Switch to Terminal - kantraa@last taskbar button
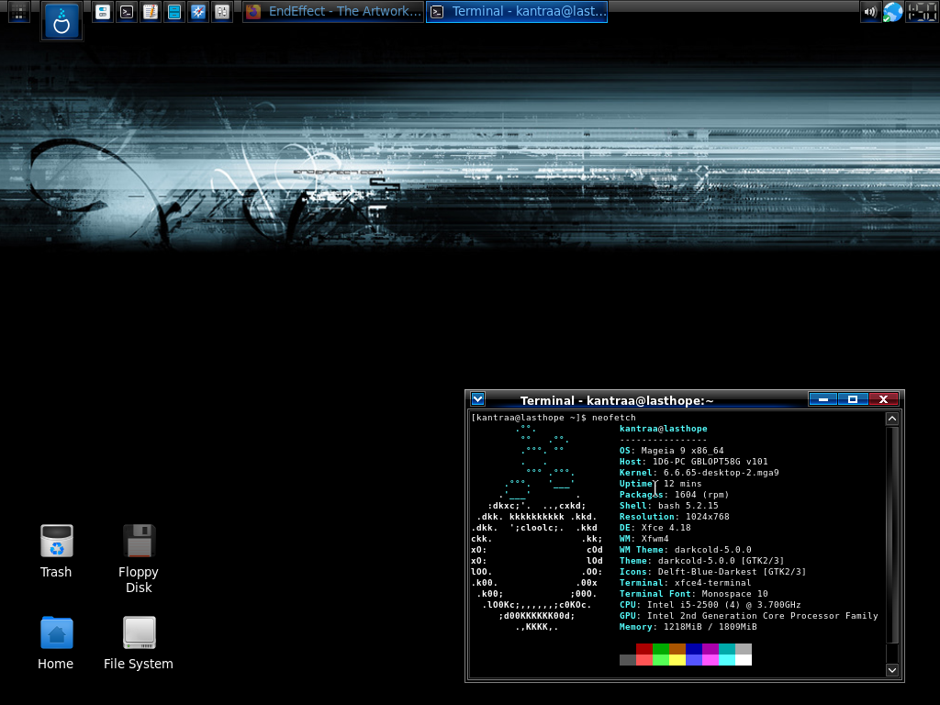940x705 pixels. pyautogui.click(x=517, y=11)
